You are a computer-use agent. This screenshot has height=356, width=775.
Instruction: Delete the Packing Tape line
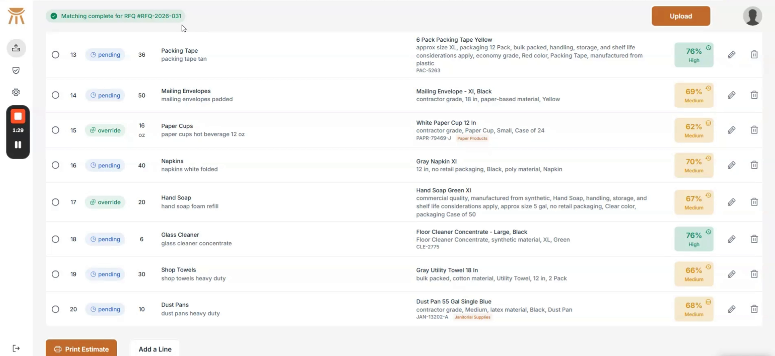coord(754,55)
